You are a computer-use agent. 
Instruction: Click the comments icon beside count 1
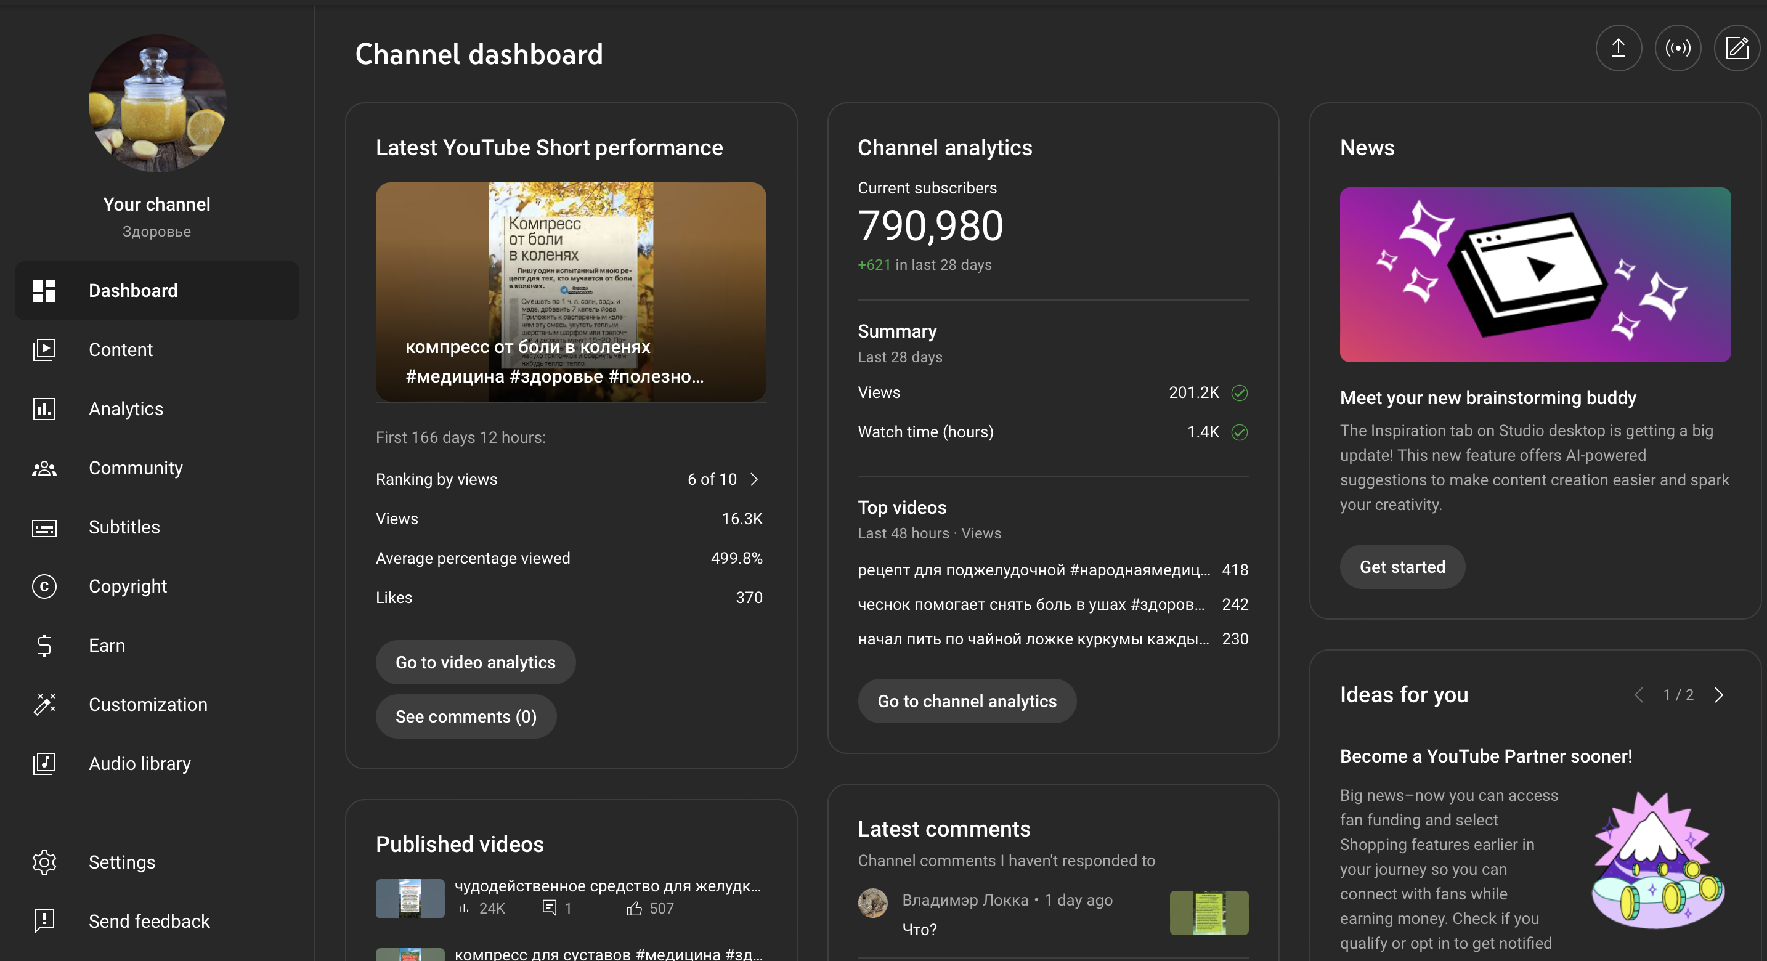(549, 907)
